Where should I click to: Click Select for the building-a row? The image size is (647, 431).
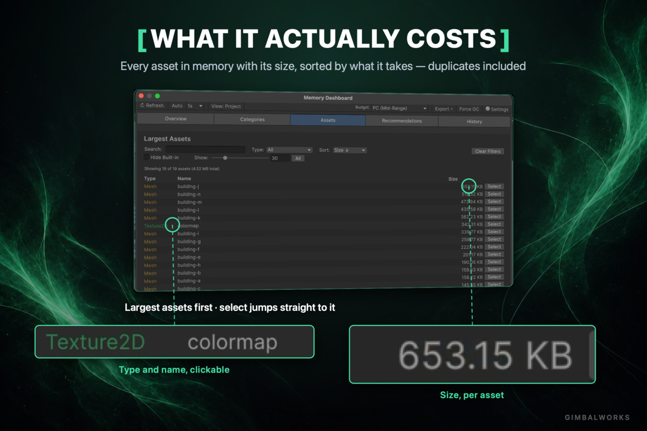tap(494, 277)
